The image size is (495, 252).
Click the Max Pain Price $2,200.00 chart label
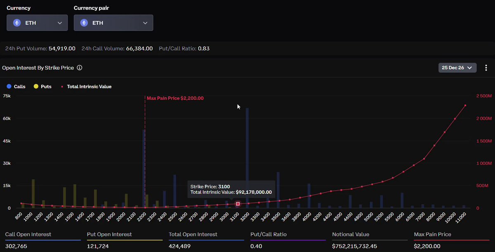(x=175, y=98)
